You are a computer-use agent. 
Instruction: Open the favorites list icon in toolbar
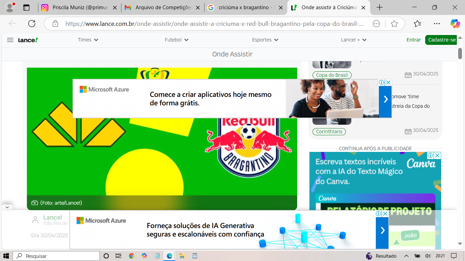pyautogui.click(x=417, y=23)
